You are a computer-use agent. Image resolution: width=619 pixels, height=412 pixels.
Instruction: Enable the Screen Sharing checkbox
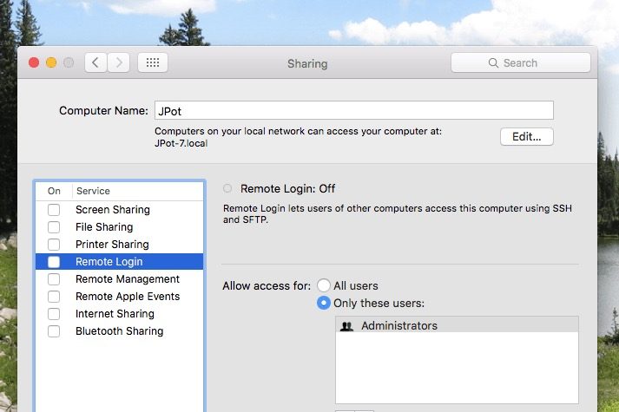tap(54, 210)
